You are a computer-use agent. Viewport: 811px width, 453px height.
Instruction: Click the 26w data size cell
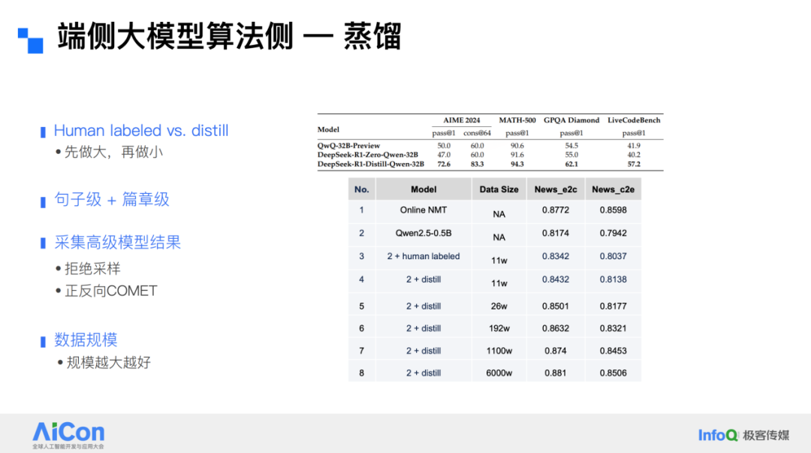coord(499,306)
